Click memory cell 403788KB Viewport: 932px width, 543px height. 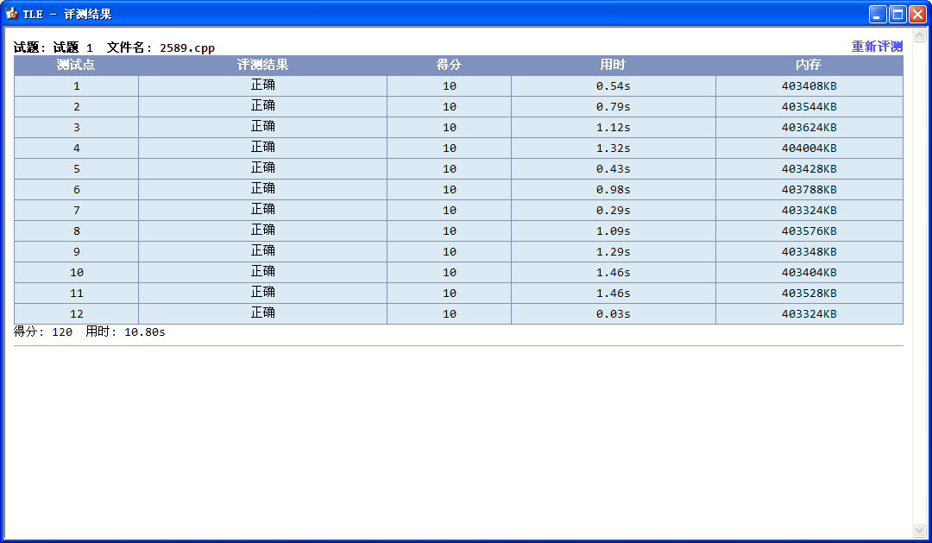[809, 190]
